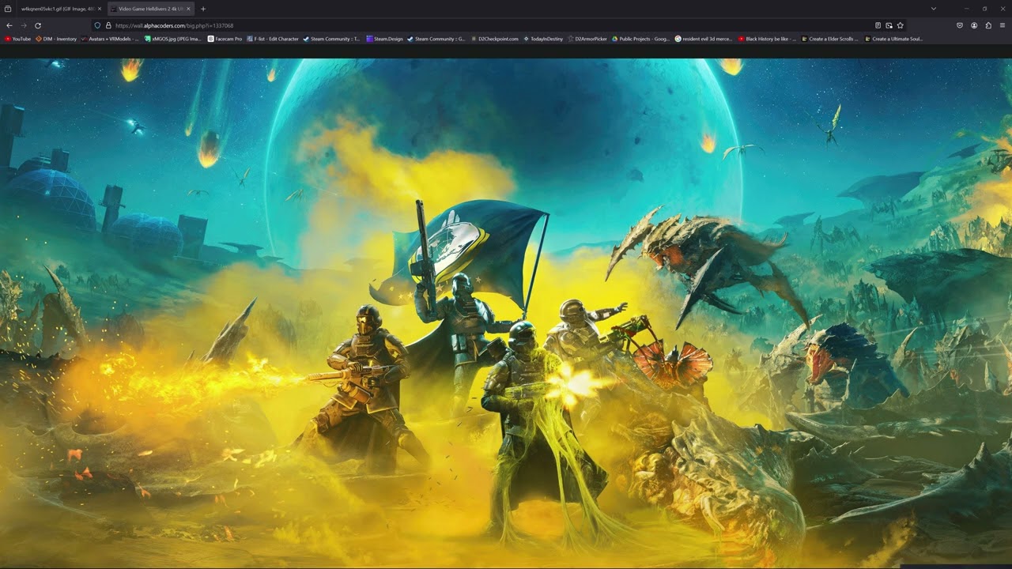The image size is (1012, 569).
Task: Click the Helldivers 2 wallpaper image
Action: pos(506,313)
